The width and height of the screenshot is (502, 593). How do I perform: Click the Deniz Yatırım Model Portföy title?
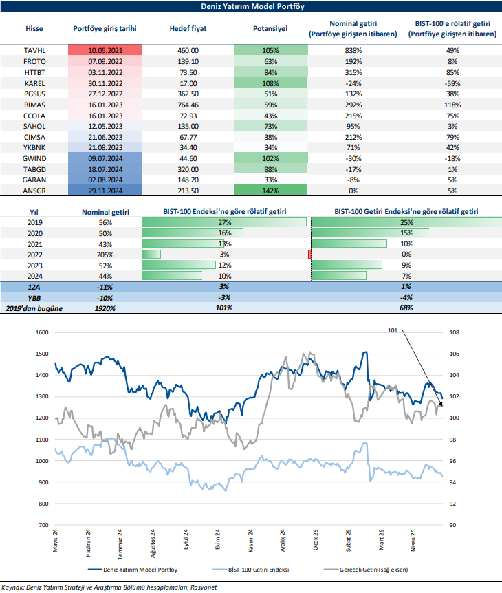251,6
